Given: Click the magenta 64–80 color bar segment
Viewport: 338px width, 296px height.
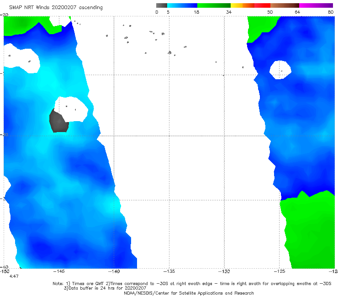Looking at the screenshot, I should [x=316, y=5].
